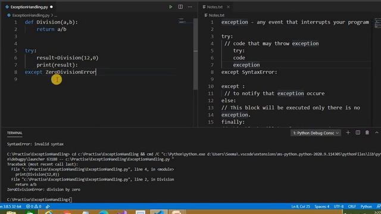The height and width of the screenshot is (214, 381).
Task: Click the 'try:' keyword on line 5 in the Python editor
Action: point(30,51)
